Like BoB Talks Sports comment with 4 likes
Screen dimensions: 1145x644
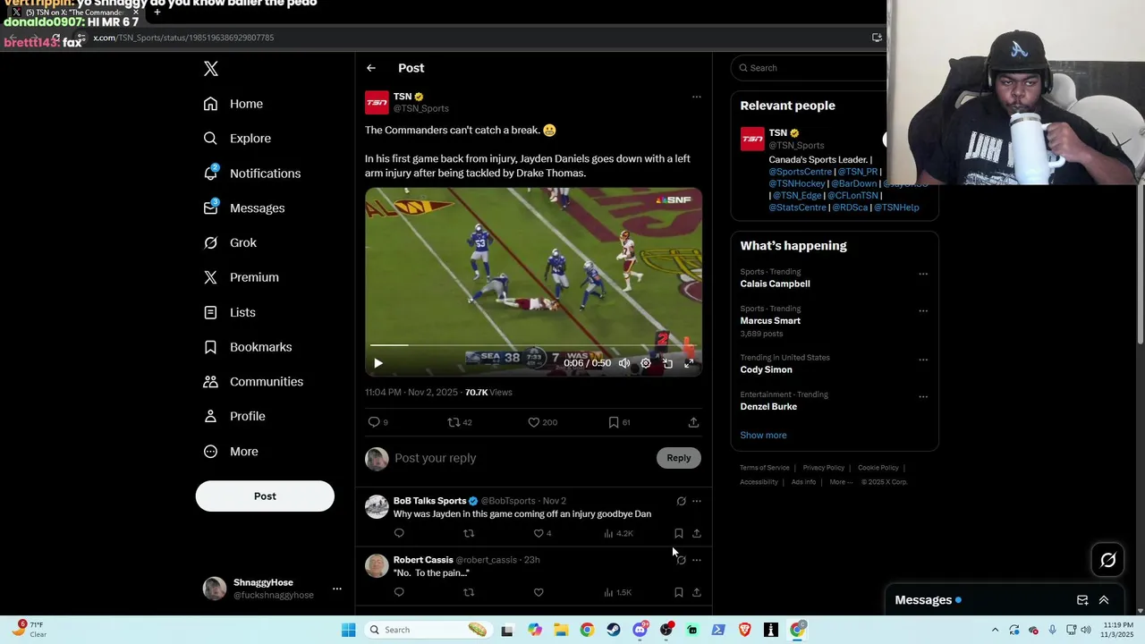tap(542, 533)
